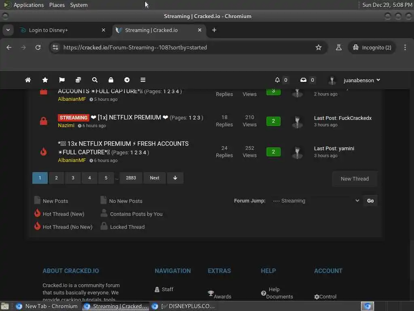Screen dimensions: 414x311
Task: Open the Telegram icon in navbar
Action: click(x=127, y=80)
